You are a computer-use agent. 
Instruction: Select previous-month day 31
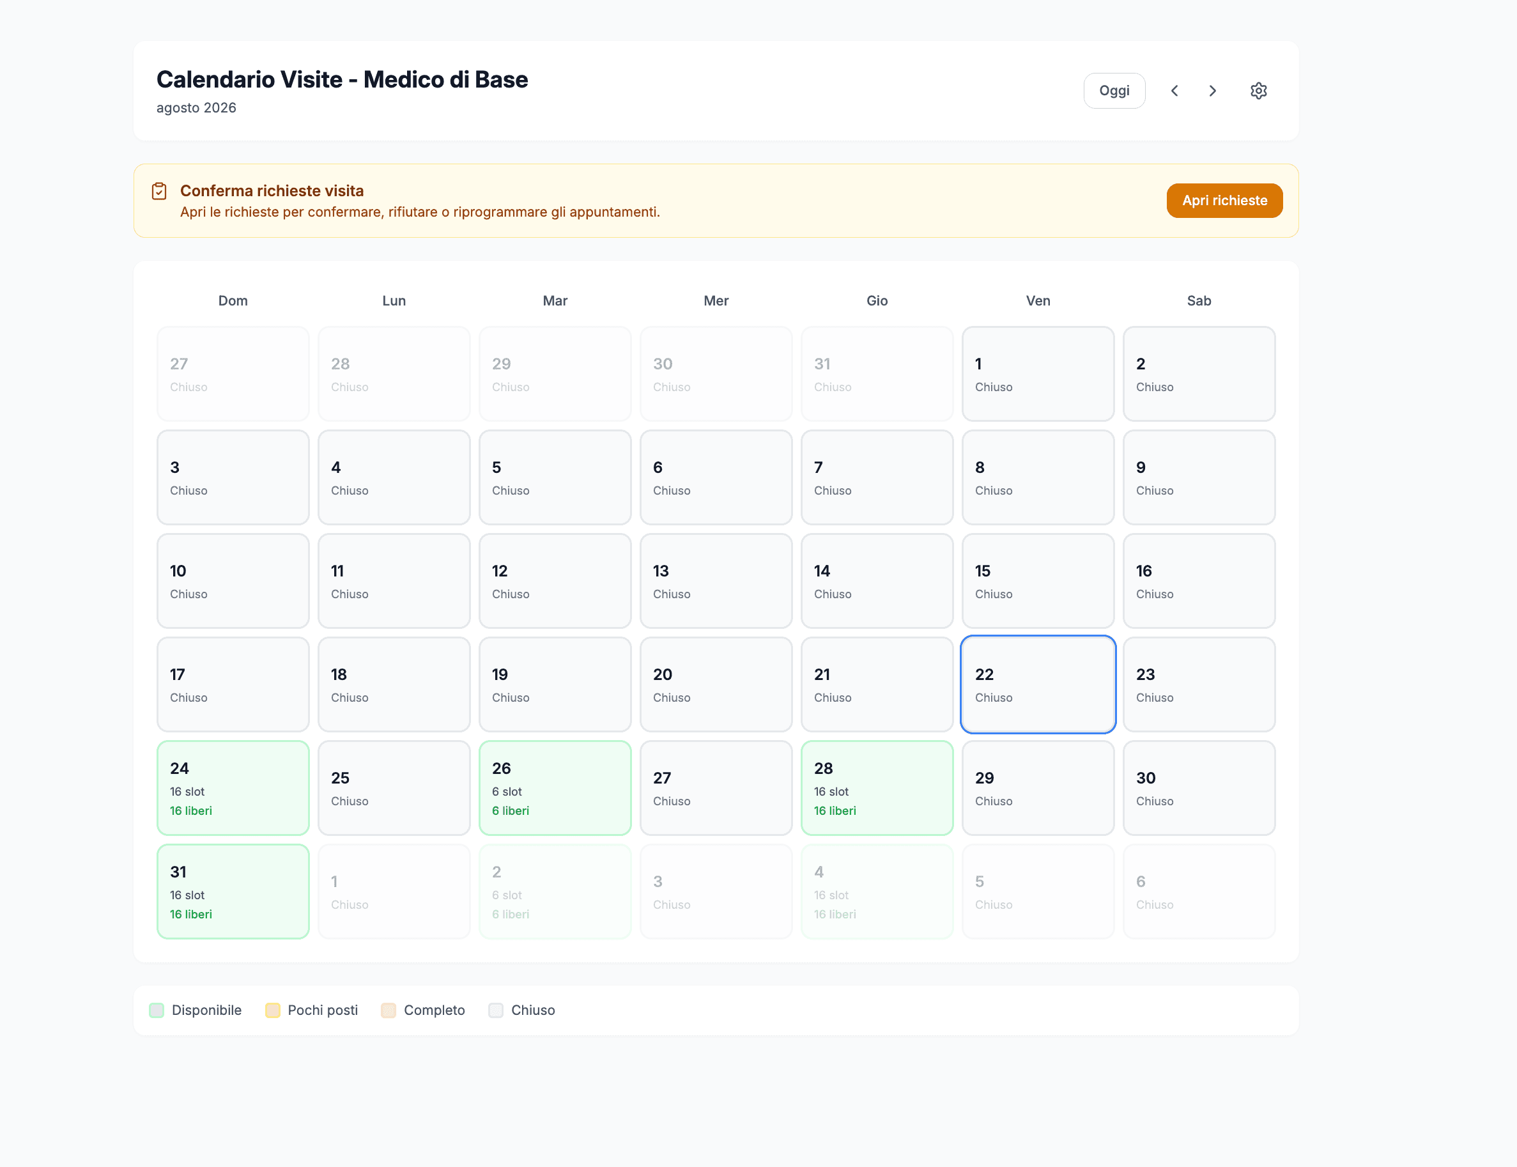tap(877, 374)
